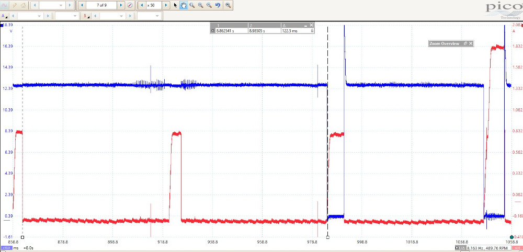Select the hand pan tool
523x252 pixels.
[x=183, y=5]
